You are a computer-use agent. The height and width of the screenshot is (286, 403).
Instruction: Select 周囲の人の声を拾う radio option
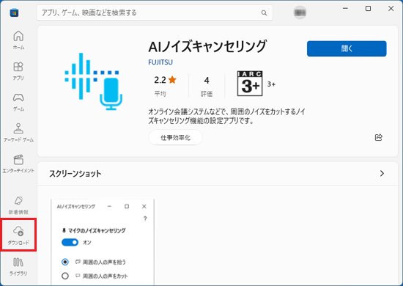(65, 262)
